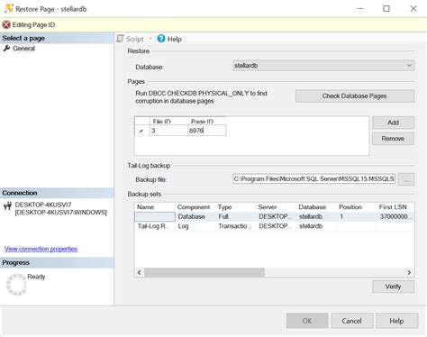Click the red error icon beside Editing Page ID

[x=6, y=24]
